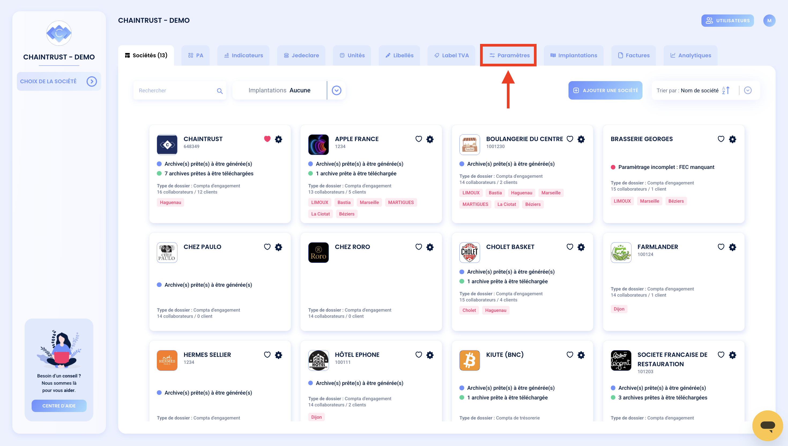Favorite BRASSERIE GEORGES with heart
This screenshot has height=446, width=788.
point(721,139)
